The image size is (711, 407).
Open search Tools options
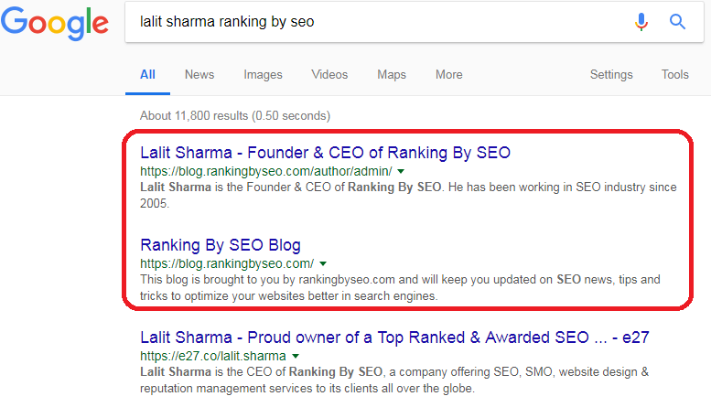coord(674,74)
